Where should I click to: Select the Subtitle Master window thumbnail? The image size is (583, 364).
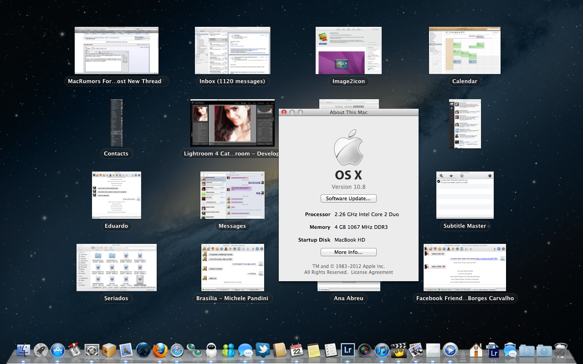(x=465, y=195)
